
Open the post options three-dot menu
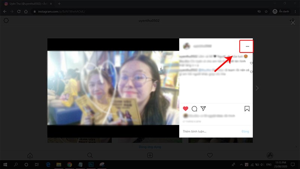point(247,46)
